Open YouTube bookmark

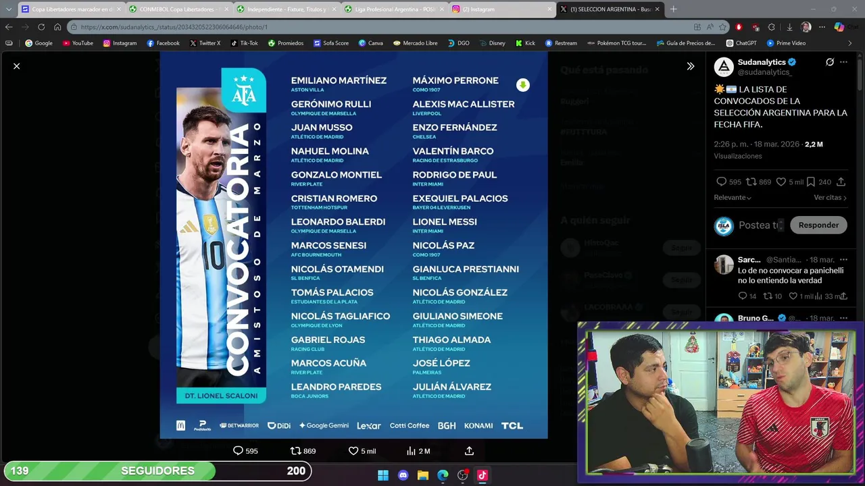(x=78, y=43)
